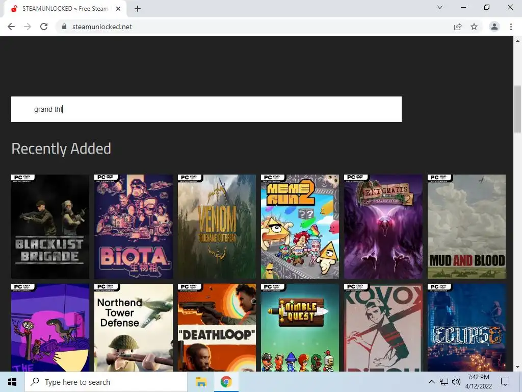Image resolution: width=522 pixels, height=392 pixels.
Task: Open the Enigmatis 2 game cover
Action: pos(383,226)
